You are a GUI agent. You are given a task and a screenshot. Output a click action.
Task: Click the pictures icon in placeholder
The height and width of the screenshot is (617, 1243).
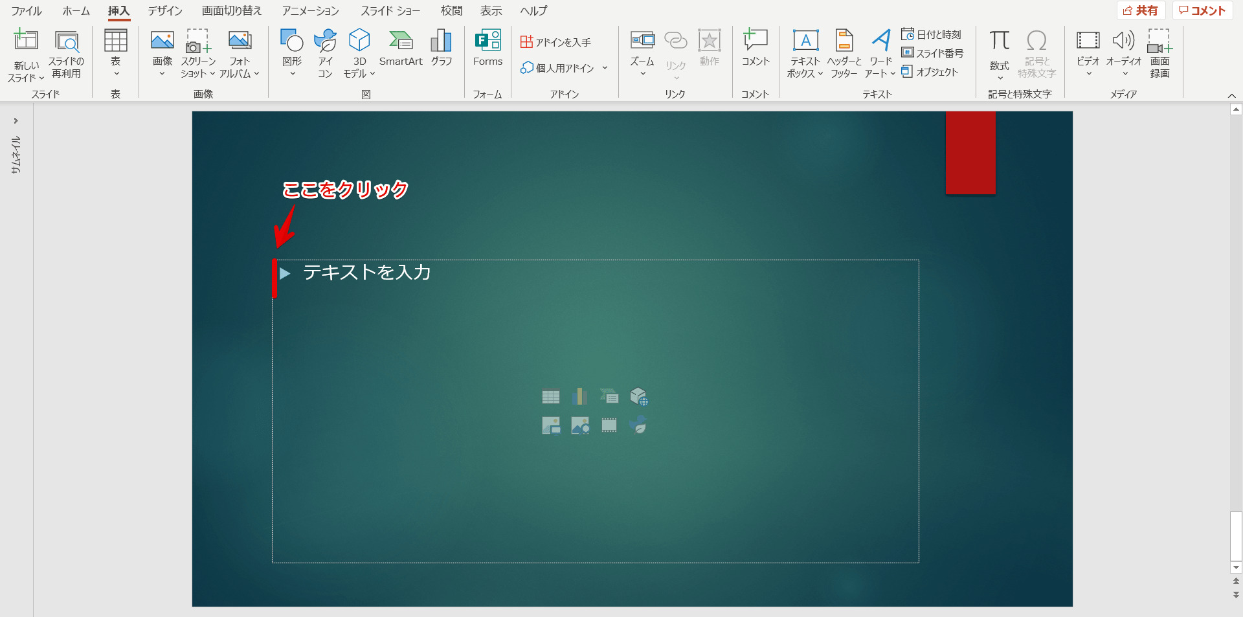tap(580, 425)
